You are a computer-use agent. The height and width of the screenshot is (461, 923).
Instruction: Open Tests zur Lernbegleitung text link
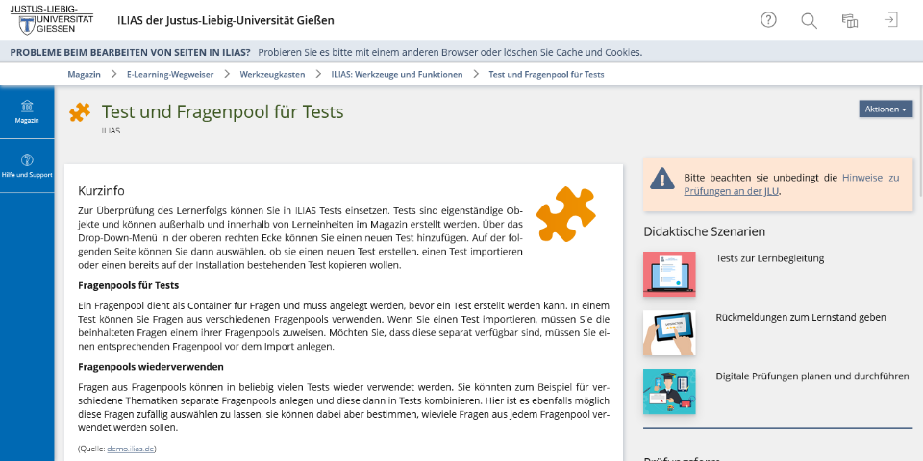[770, 258]
